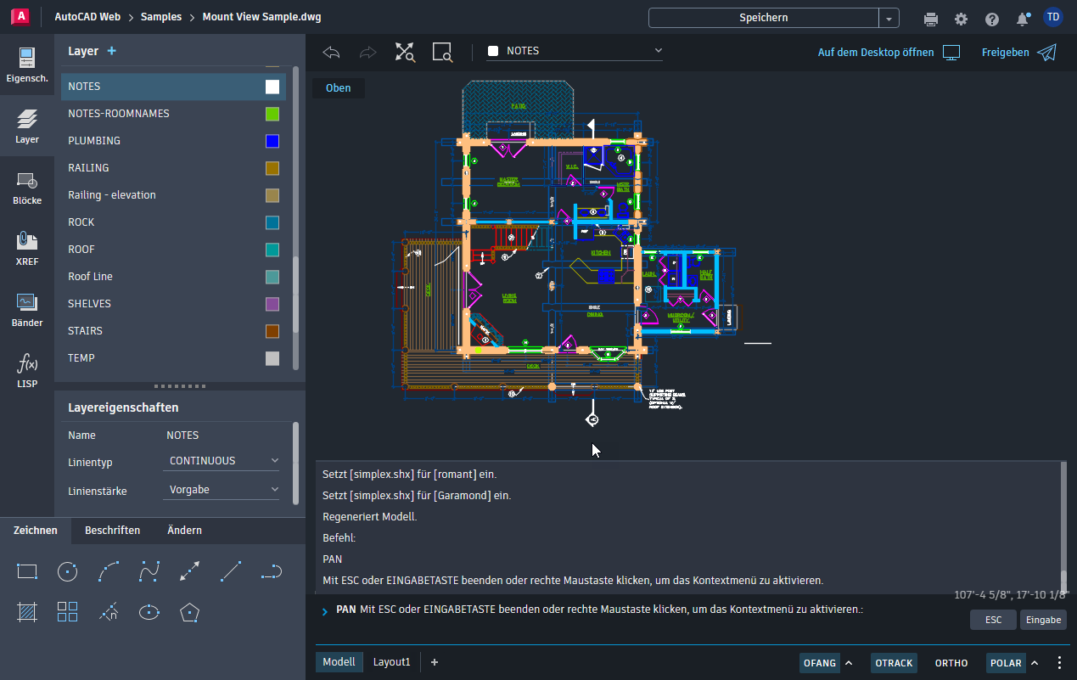Select the Line draw tool
The height and width of the screenshot is (680, 1077).
[231, 571]
